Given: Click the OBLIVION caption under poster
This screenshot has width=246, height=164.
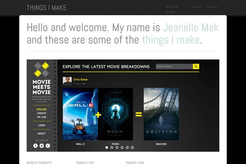Looking at the screenshot, I should coord(161,144).
